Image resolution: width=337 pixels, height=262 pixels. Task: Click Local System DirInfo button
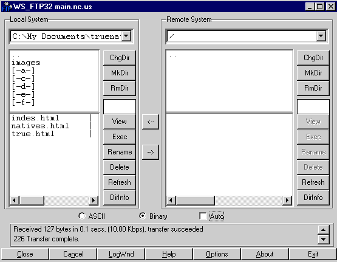coord(120,198)
